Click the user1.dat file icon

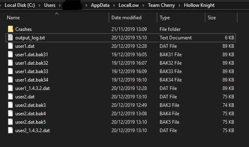10,46
